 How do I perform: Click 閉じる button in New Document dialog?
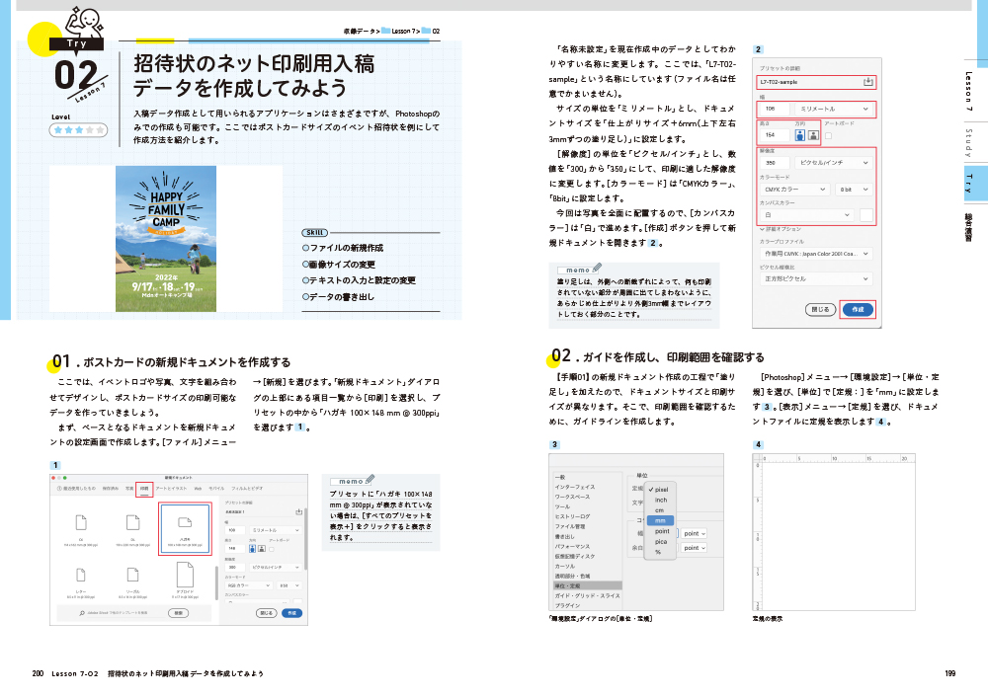point(267,613)
